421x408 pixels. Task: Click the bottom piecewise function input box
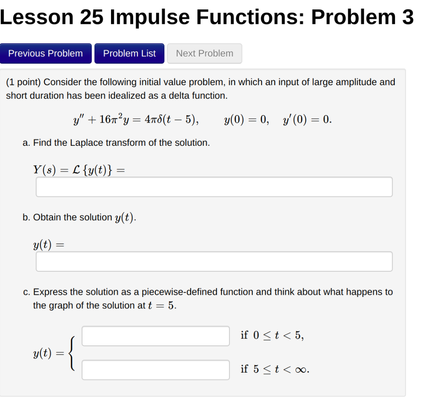(x=156, y=370)
